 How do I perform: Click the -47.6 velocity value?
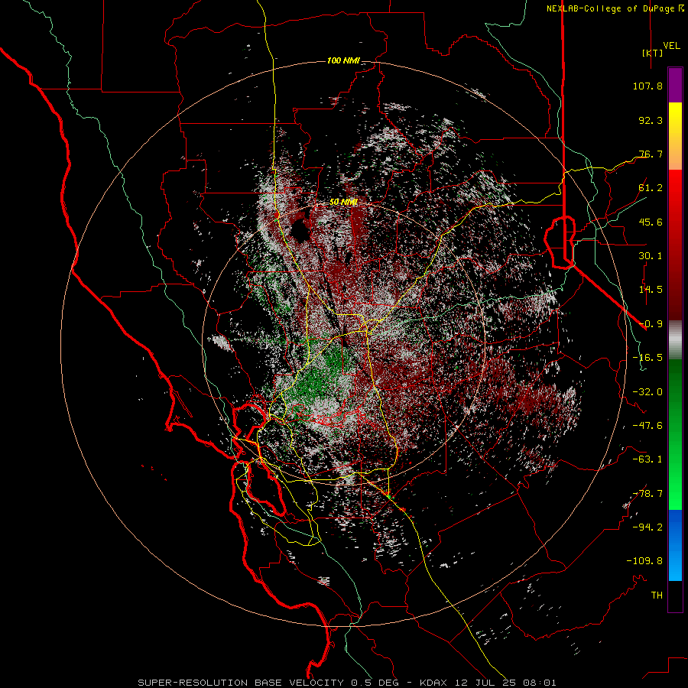[647, 426]
